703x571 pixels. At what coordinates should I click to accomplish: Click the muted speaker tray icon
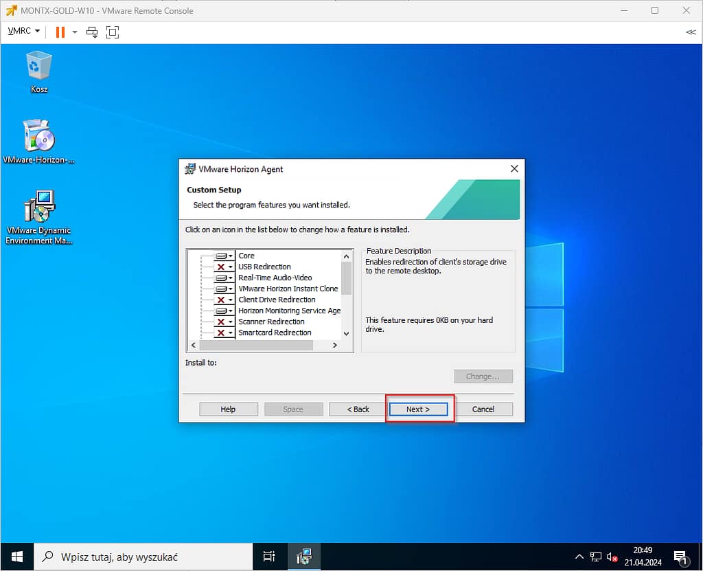click(x=612, y=557)
